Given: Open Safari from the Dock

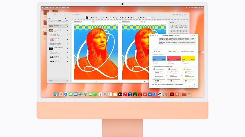Looking at the screenshot, I should pos(66,94).
